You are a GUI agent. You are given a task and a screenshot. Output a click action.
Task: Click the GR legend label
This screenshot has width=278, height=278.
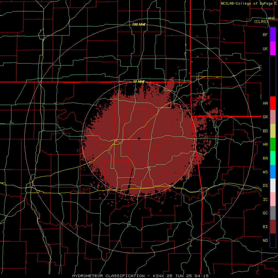[x=265, y=117]
